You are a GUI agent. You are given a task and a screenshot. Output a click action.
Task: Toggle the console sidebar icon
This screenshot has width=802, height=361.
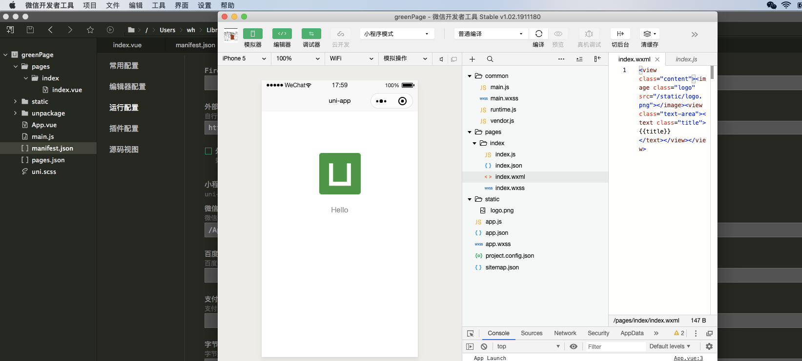(x=470, y=346)
